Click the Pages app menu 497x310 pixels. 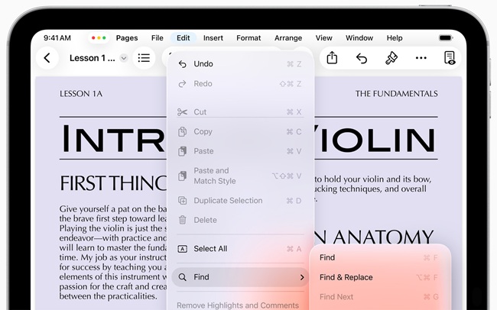tap(127, 38)
